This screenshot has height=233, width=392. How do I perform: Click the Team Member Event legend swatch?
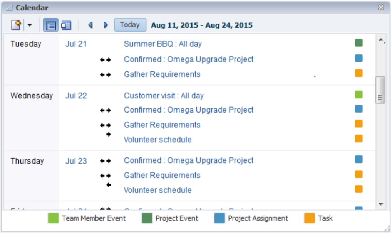[x=53, y=218]
